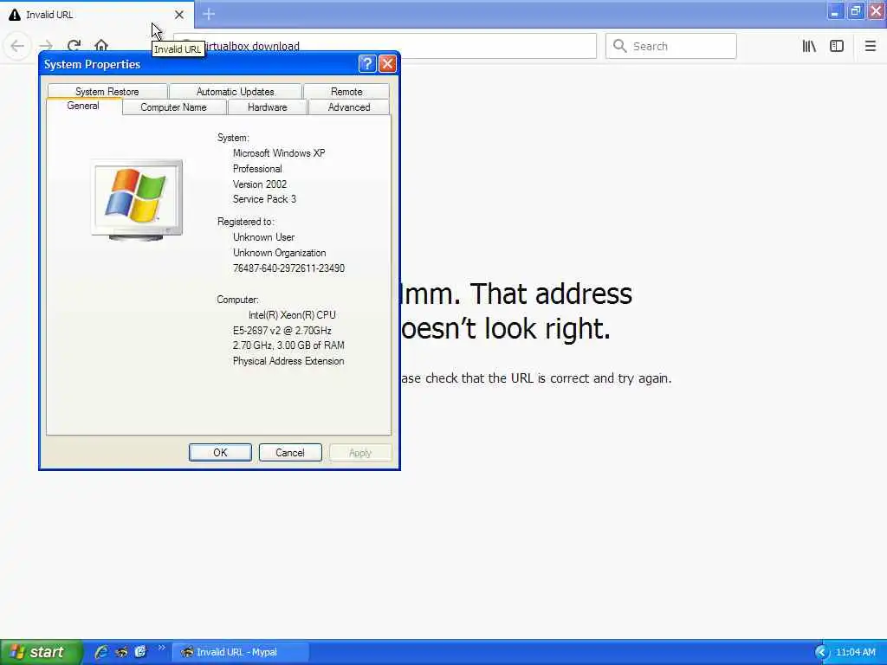Click 'Version 2002' text
The height and width of the screenshot is (665, 887).
tap(260, 184)
